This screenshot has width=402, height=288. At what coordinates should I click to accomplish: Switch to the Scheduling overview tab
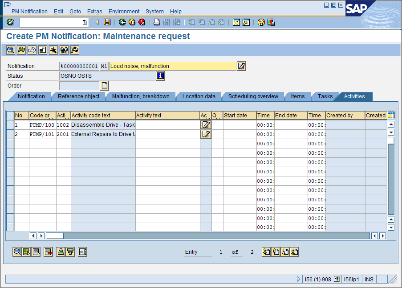(253, 96)
